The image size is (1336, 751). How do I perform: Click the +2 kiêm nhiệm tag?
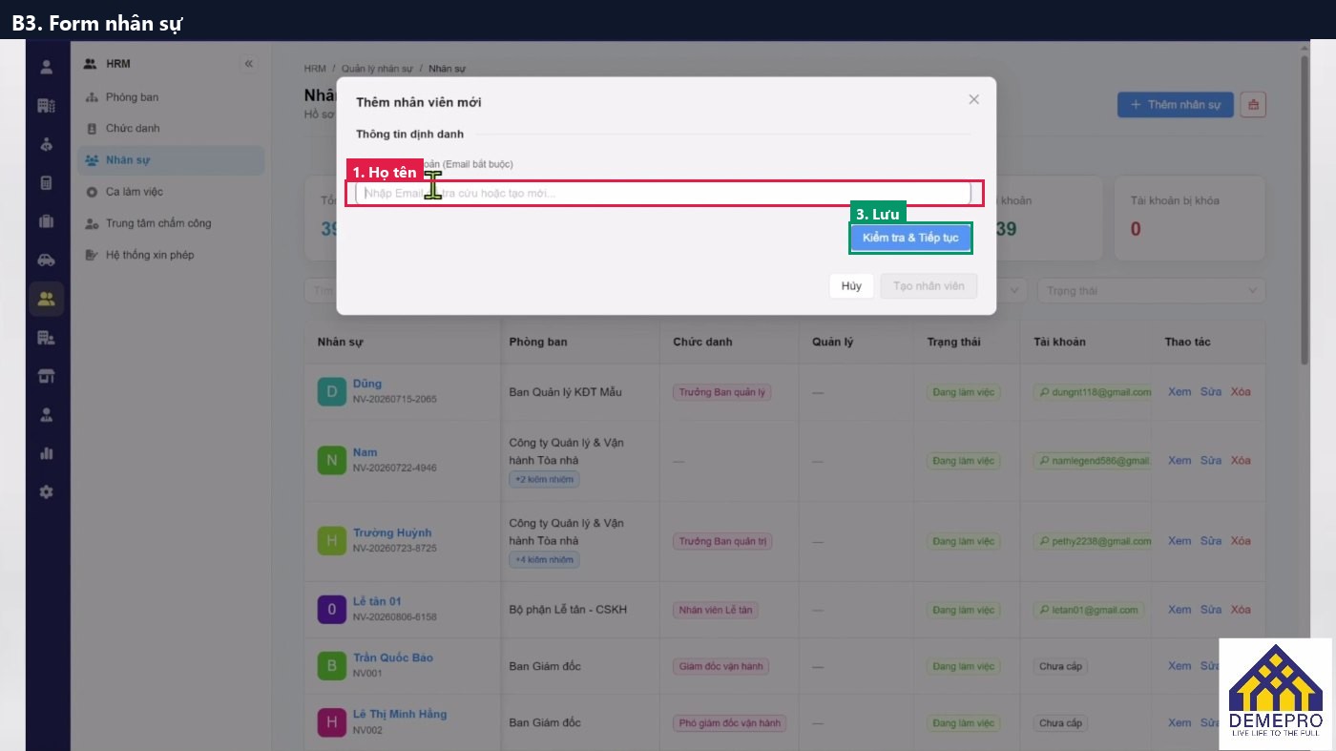544,479
